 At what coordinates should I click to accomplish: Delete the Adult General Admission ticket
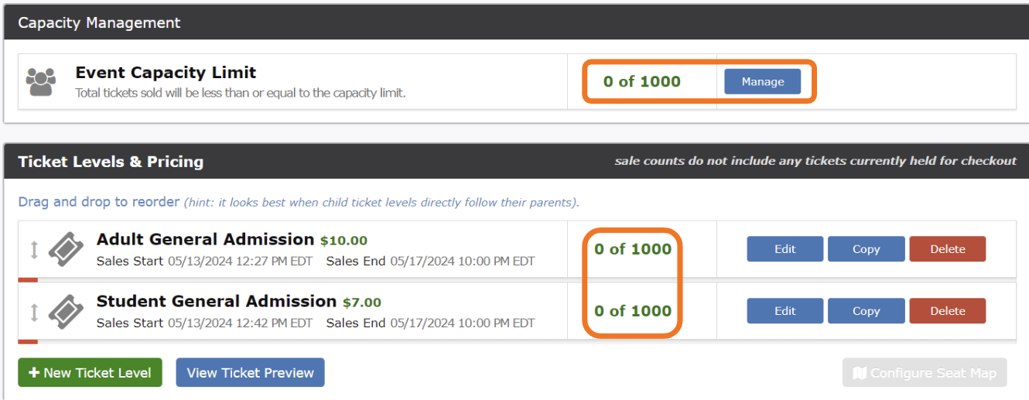[x=947, y=249]
